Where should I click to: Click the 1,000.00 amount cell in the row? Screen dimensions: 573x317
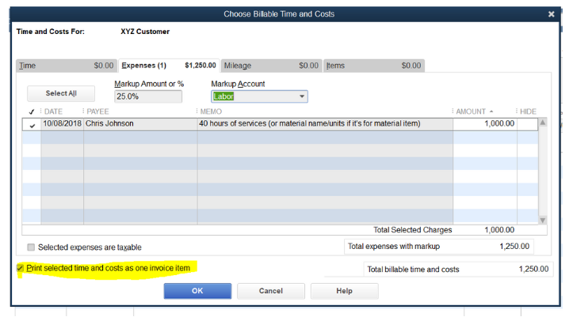(485, 123)
